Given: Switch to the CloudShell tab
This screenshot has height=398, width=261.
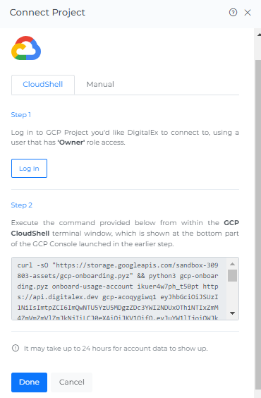Looking at the screenshot, I should pyautogui.click(x=43, y=84).
